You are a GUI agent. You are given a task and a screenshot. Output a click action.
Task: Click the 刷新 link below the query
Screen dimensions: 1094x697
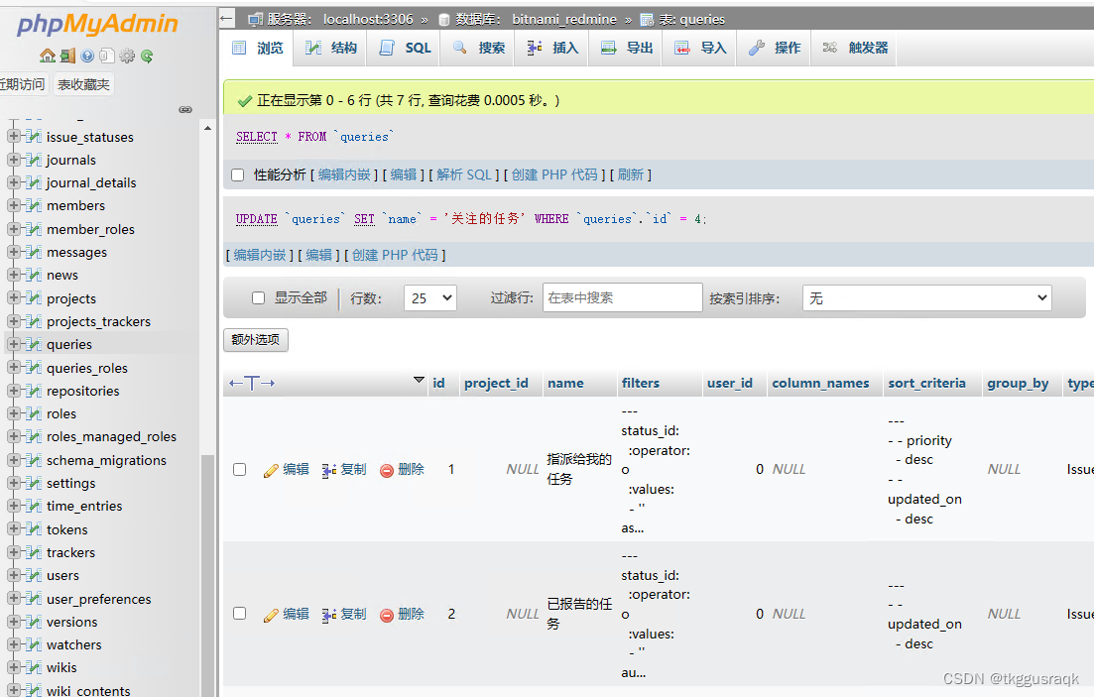tap(631, 173)
